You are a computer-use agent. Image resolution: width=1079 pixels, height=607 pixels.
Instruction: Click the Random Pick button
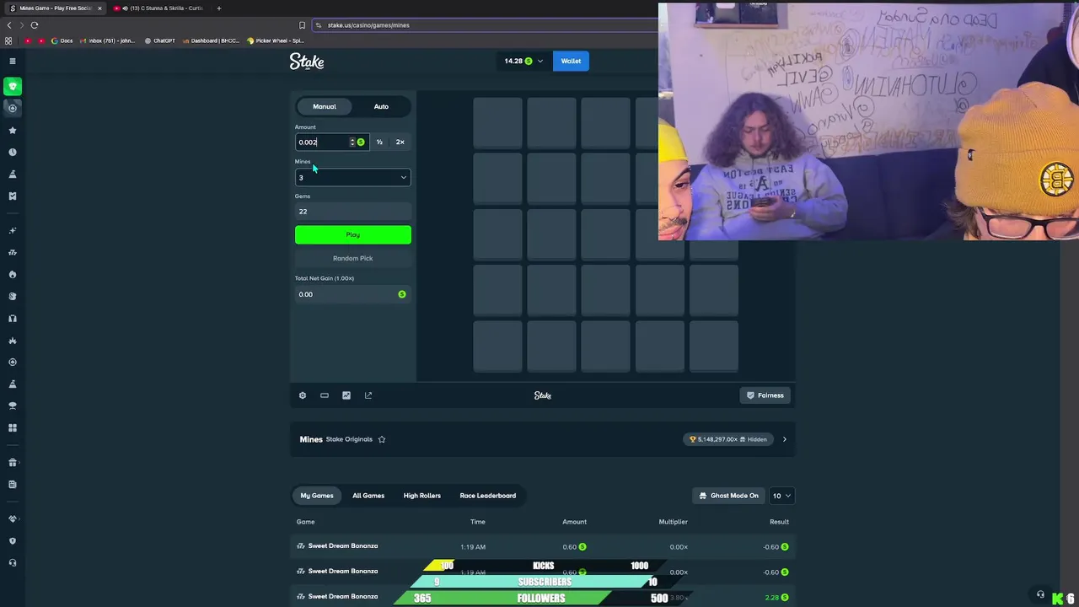pos(353,258)
